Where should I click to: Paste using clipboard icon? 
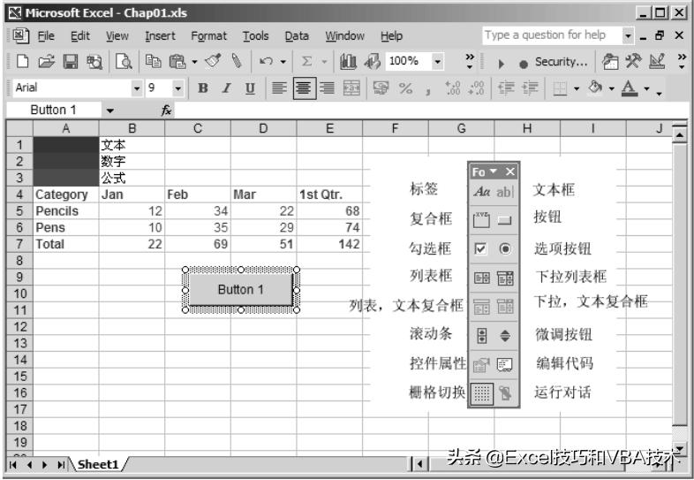(177, 61)
